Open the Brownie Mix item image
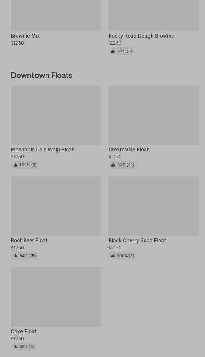The image size is (205, 357). pos(56,16)
